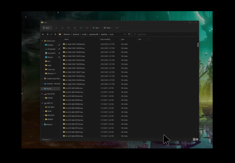Viewport: 235px width, 163px height.
Task: Click Windows in the address breadcrumb
Action: [x=67, y=34]
